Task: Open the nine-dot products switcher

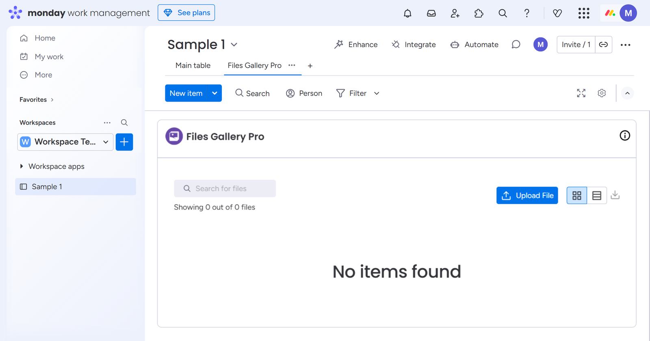Action: click(584, 13)
